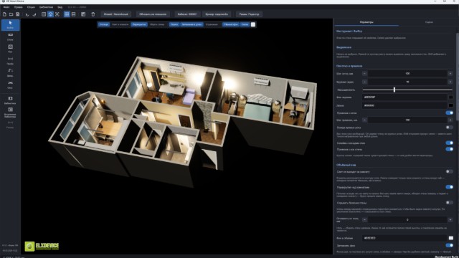Open the Библиотека tool in left sidebar

10,100
